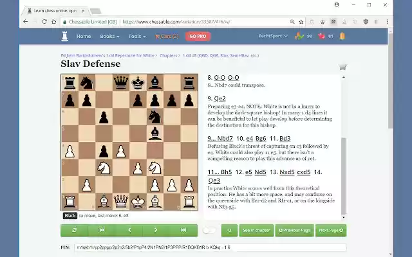Click the Chessable rook logo
Viewport: 412px width, 257px height.
(x=64, y=36)
